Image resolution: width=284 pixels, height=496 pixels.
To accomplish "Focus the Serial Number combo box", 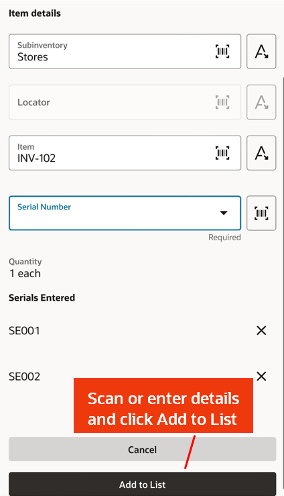I will coord(125,213).
